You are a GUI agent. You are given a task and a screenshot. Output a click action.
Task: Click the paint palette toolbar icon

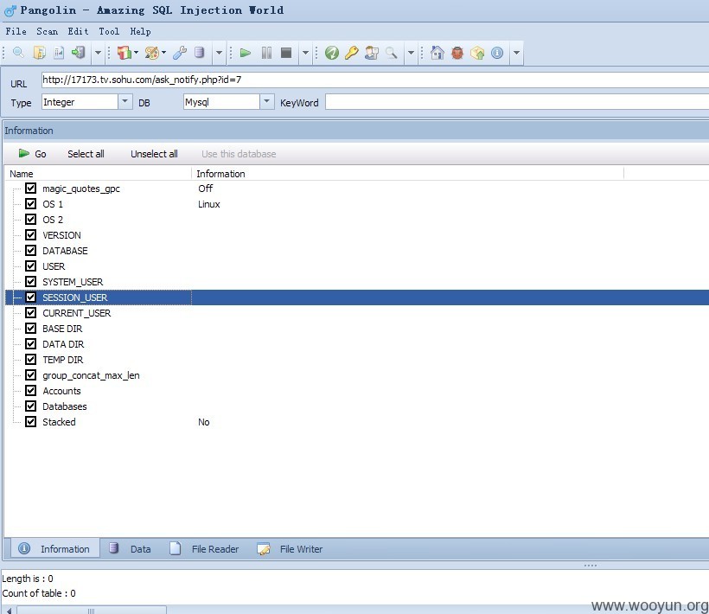pos(151,53)
